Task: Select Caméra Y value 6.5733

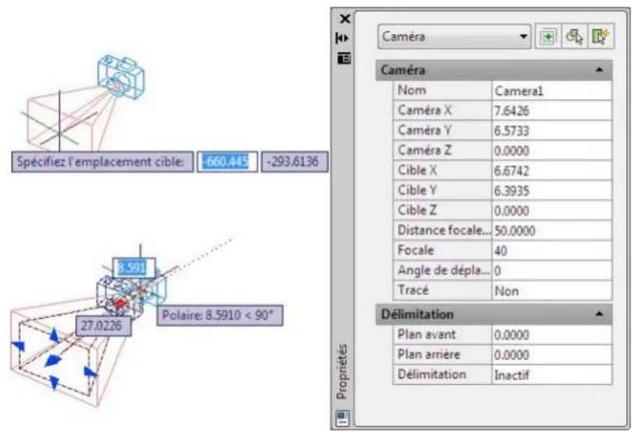Action: point(552,131)
